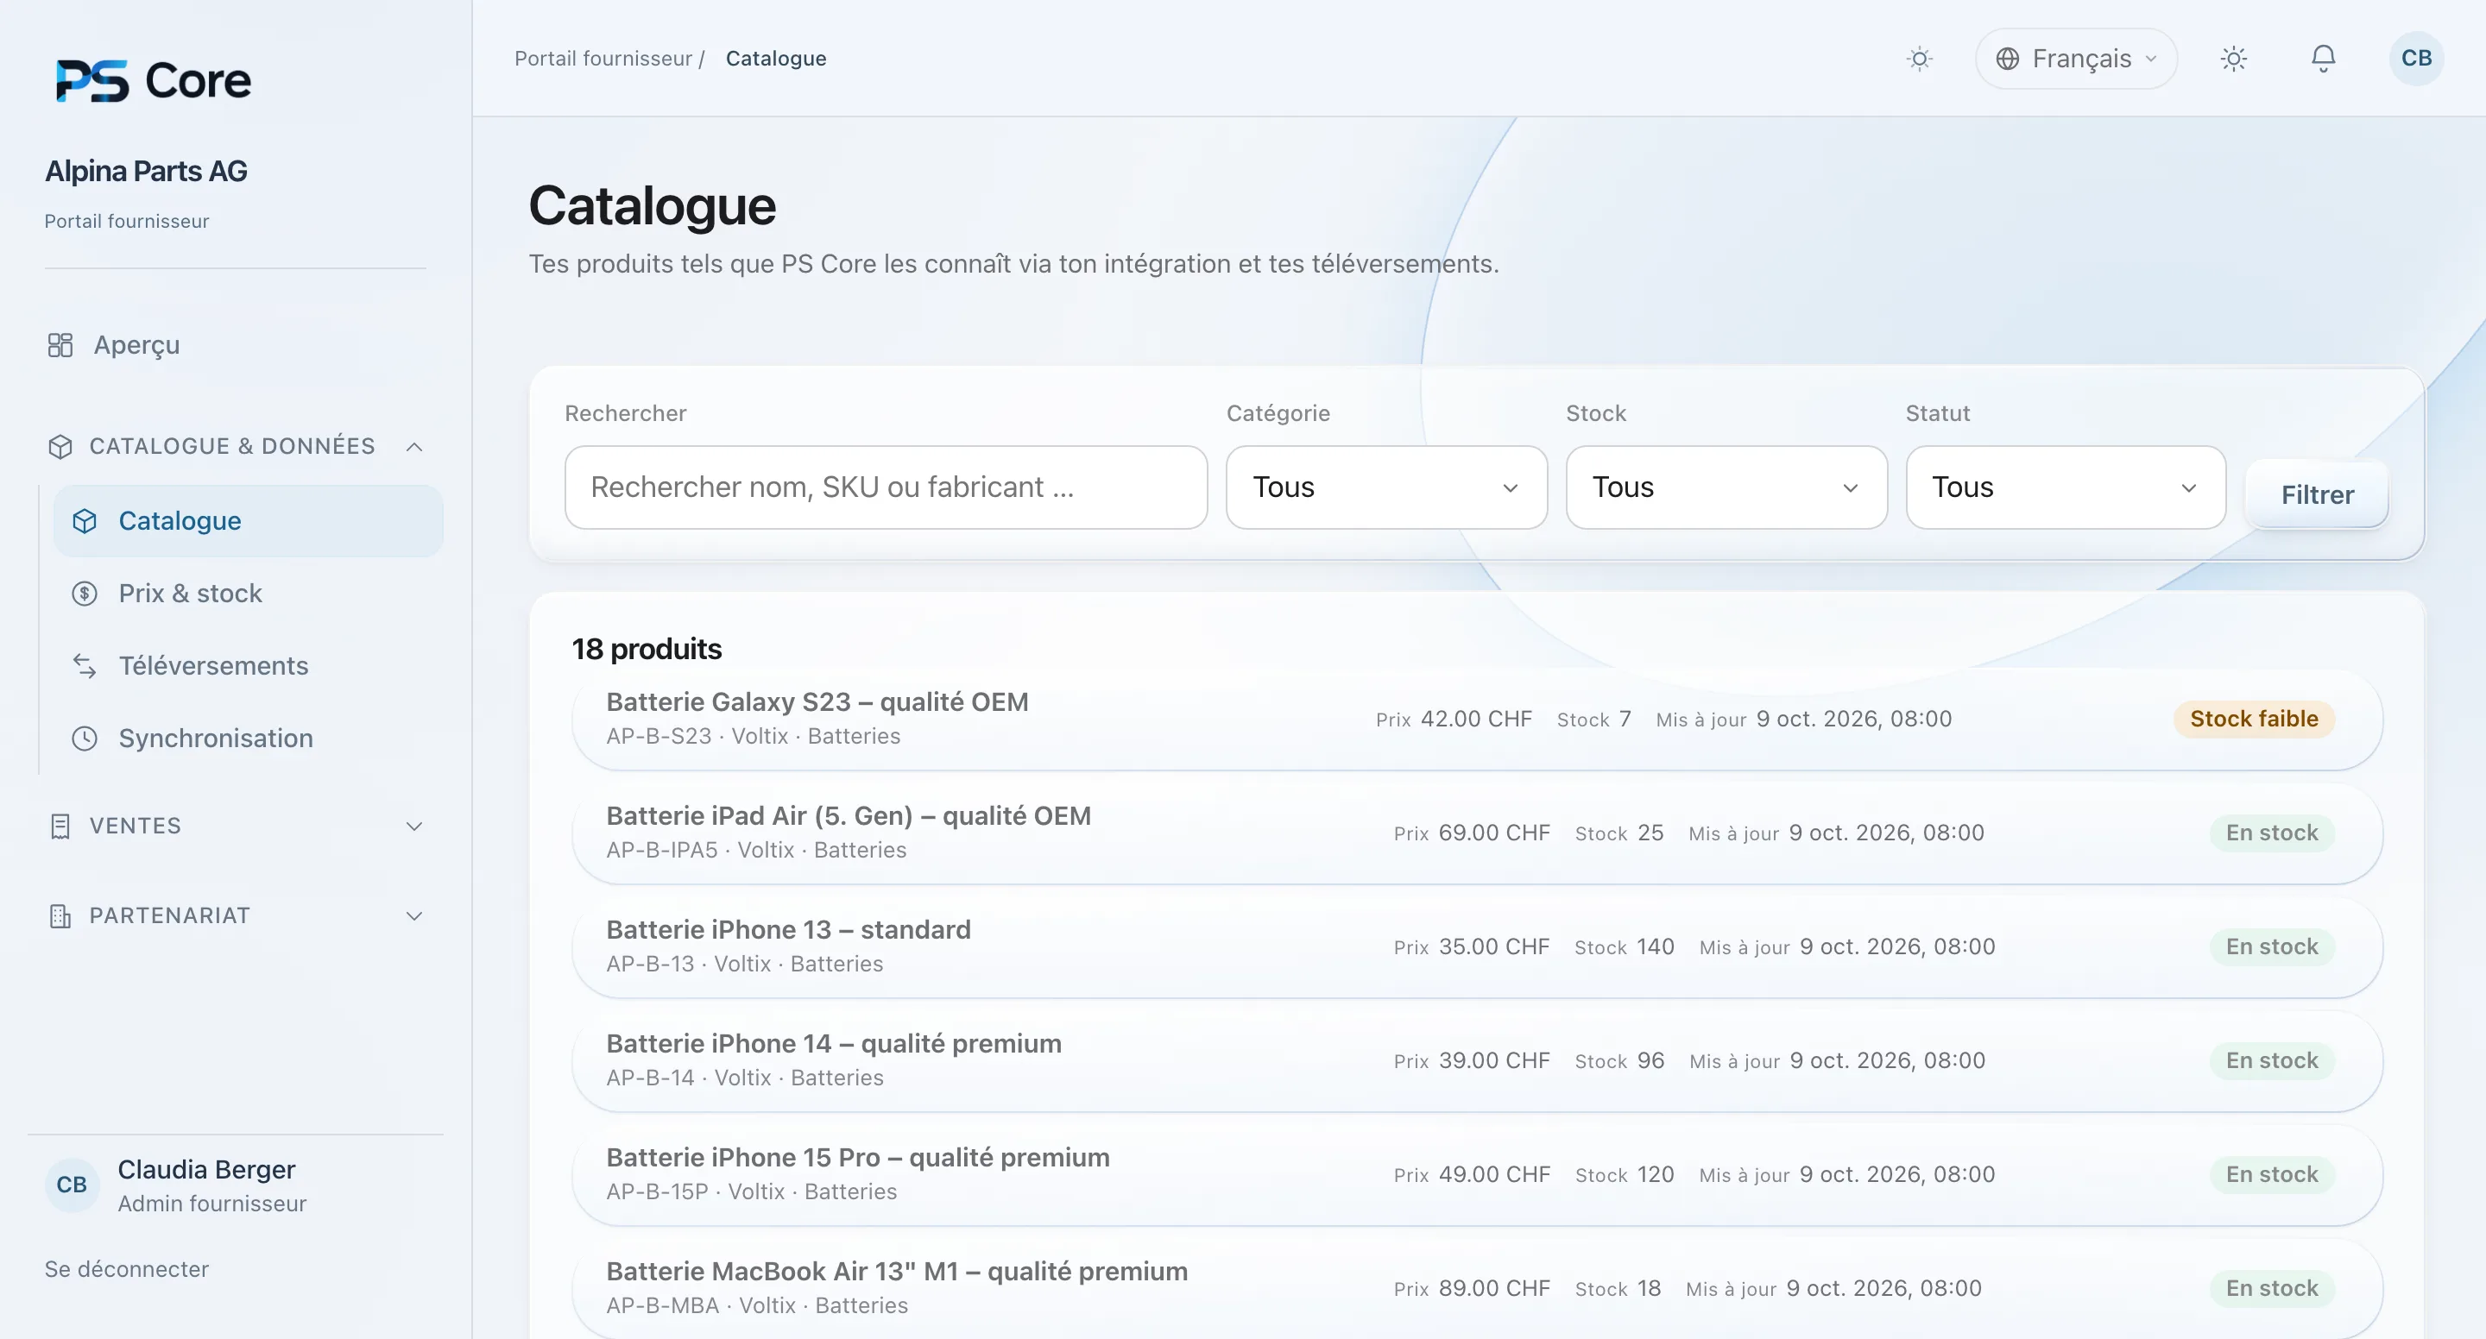Click the Téléversements arrows icon
Image resolution: width=2486 pixels, height=1339 pixels.
[85, 666]
